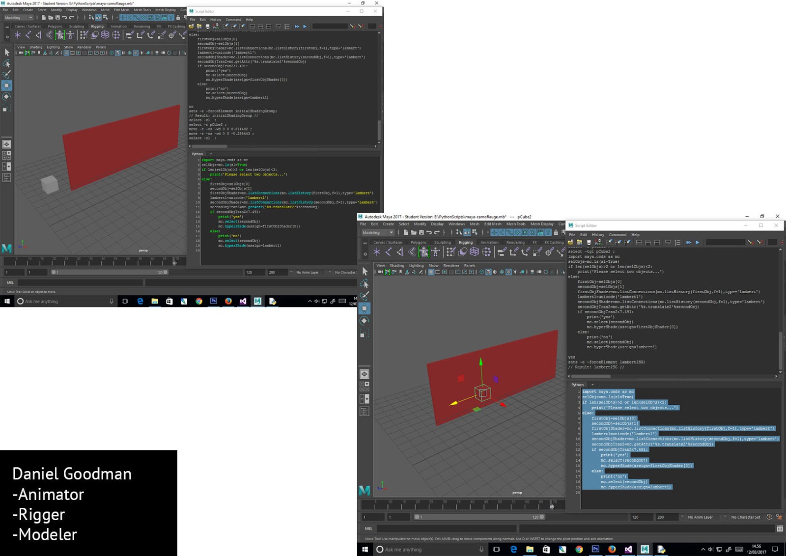Toggle Echo All Commands in bottom-right Script Editor
Image resolution: width=786 pixels, height=556 pixels.
tap(668, 242)
